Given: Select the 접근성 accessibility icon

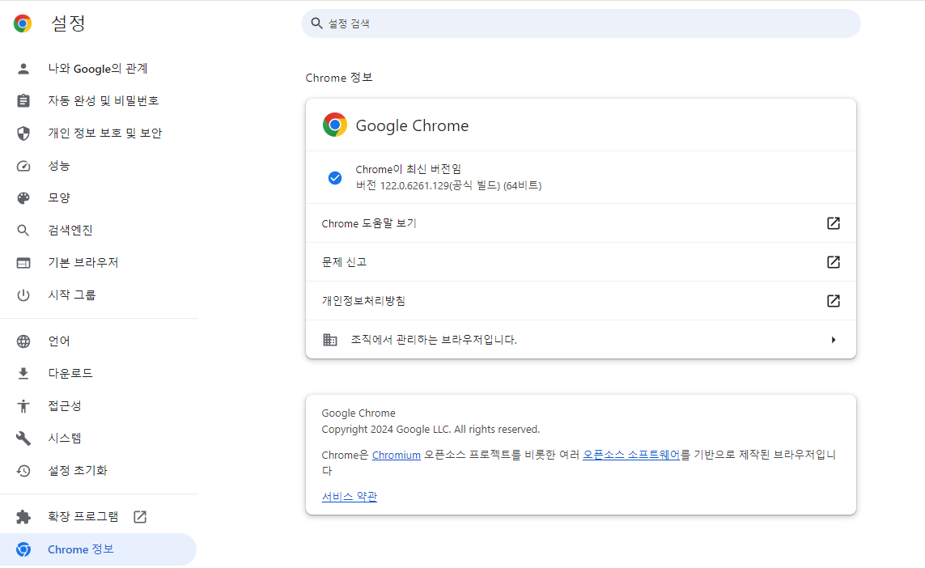Looking at the screenshot, I should point(24,405).
